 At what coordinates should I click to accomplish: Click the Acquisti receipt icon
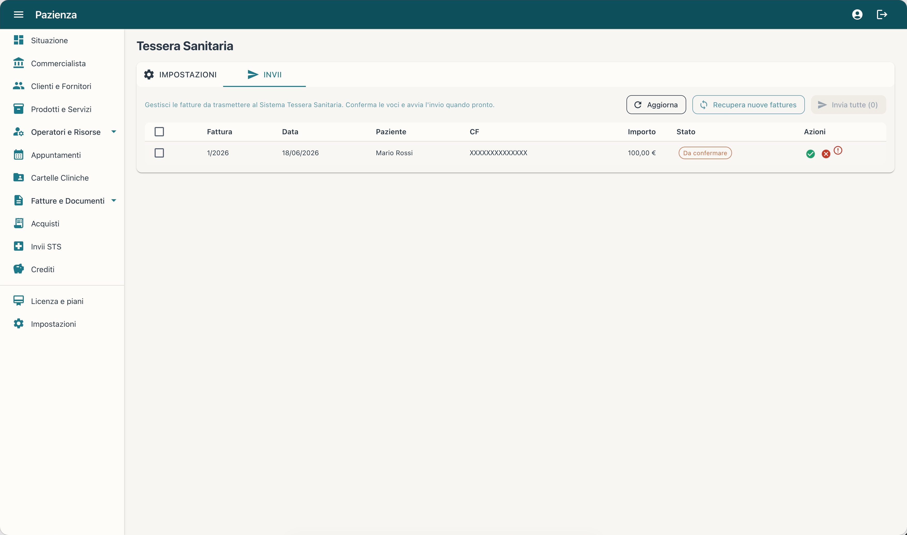(x=18, y=223)
